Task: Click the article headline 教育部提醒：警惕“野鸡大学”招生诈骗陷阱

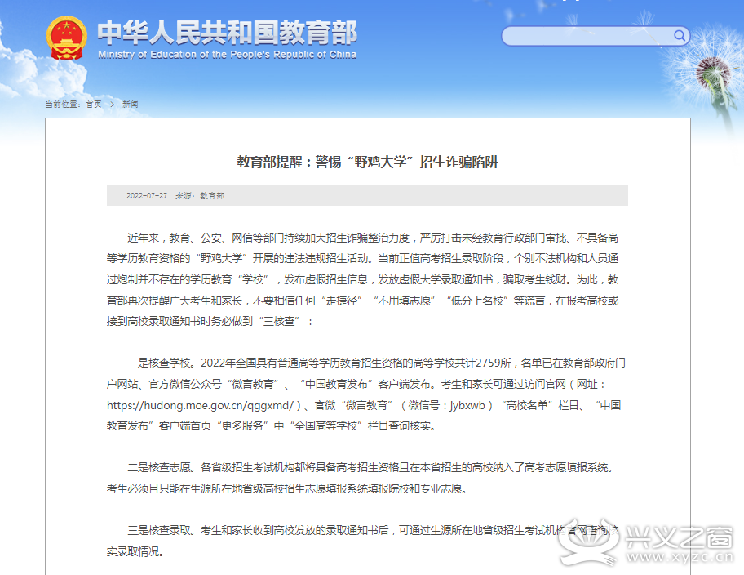Action: (x=367, y=162)
